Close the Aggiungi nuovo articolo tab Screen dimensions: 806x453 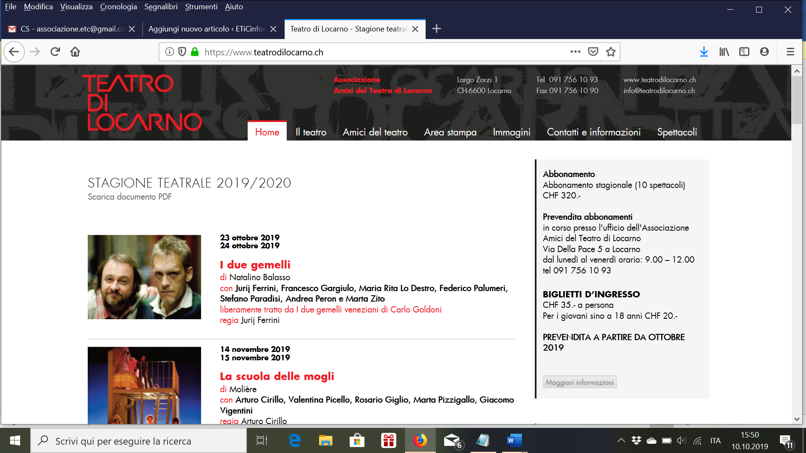pos(273,29)
